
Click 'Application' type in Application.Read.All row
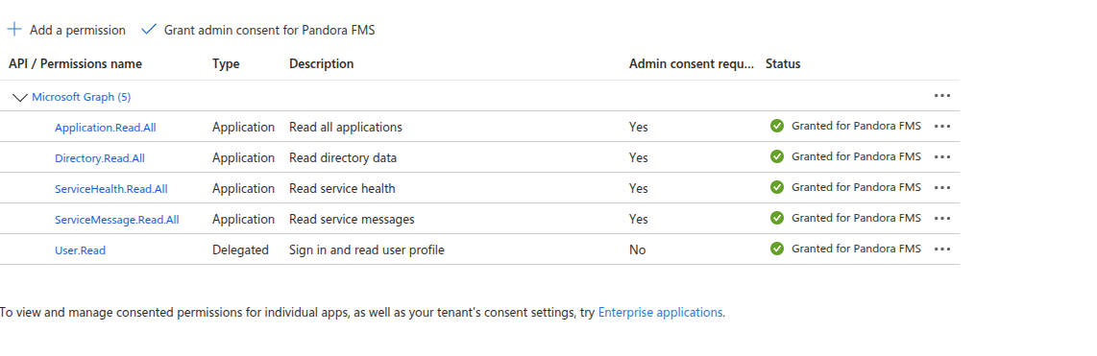point(243,128)
